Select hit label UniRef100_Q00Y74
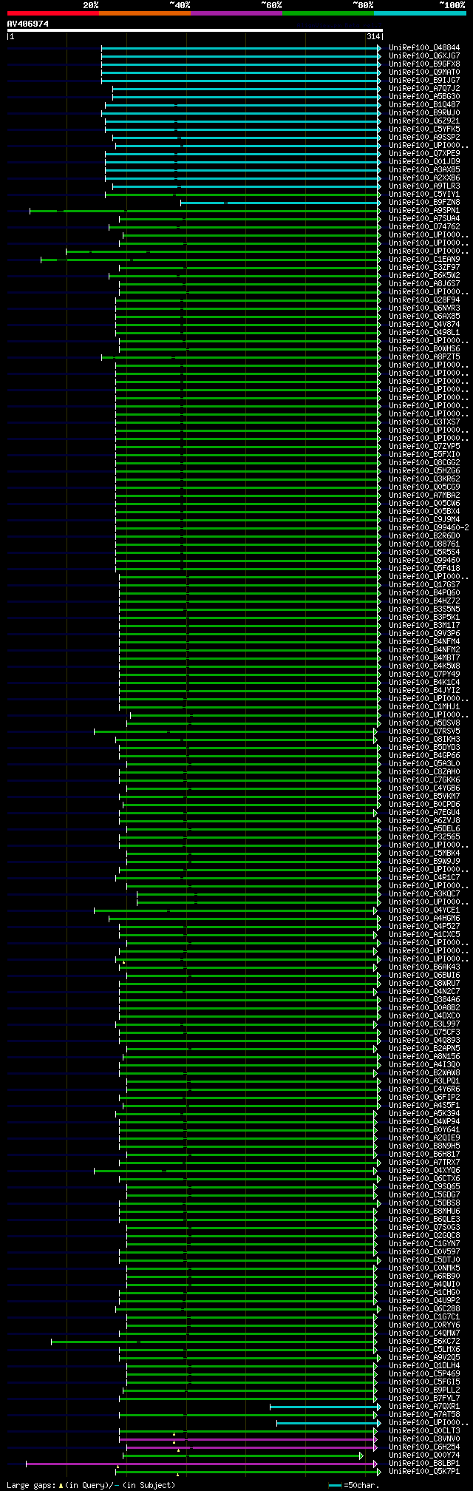The height and width of the screenshot is (1491, 473). pyautogui.click(x=424, y=1455)
